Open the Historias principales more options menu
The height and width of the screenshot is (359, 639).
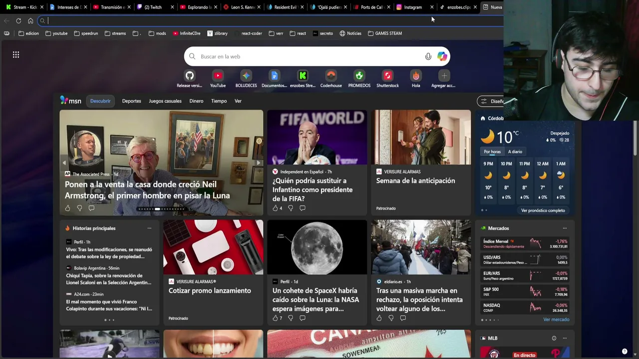click(149, 228)
